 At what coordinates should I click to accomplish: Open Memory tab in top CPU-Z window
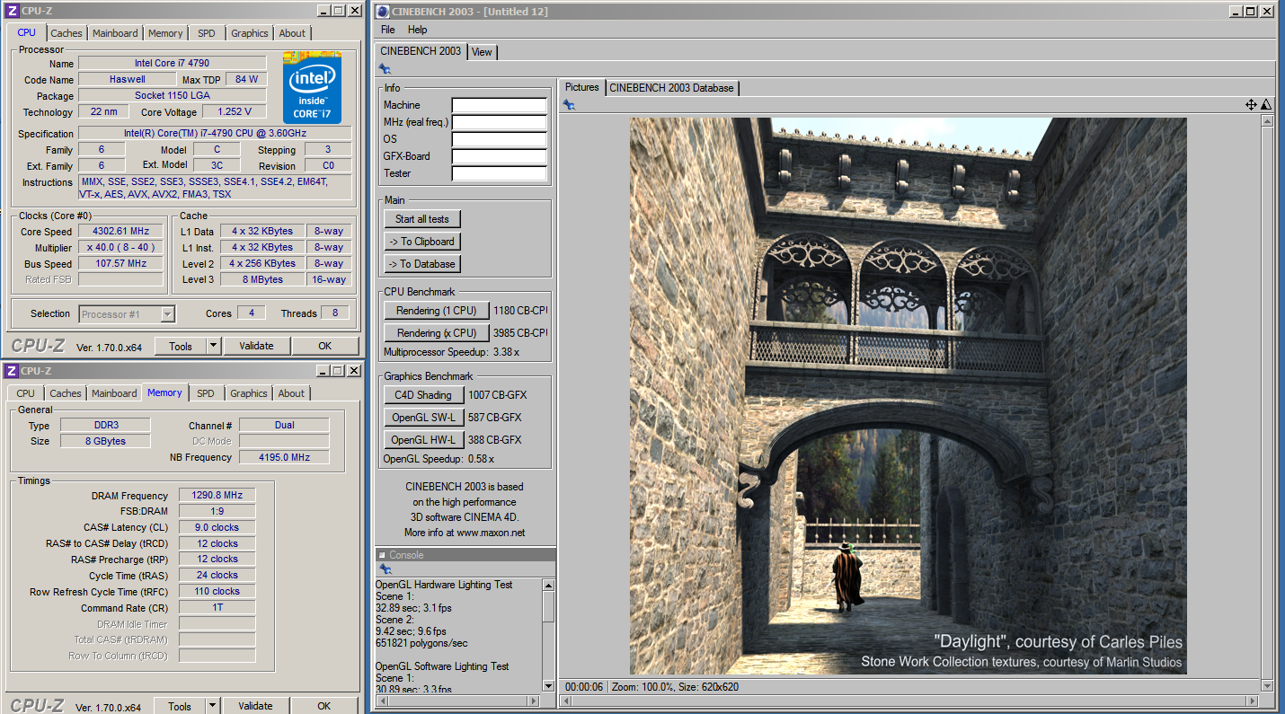pos(165,33)
